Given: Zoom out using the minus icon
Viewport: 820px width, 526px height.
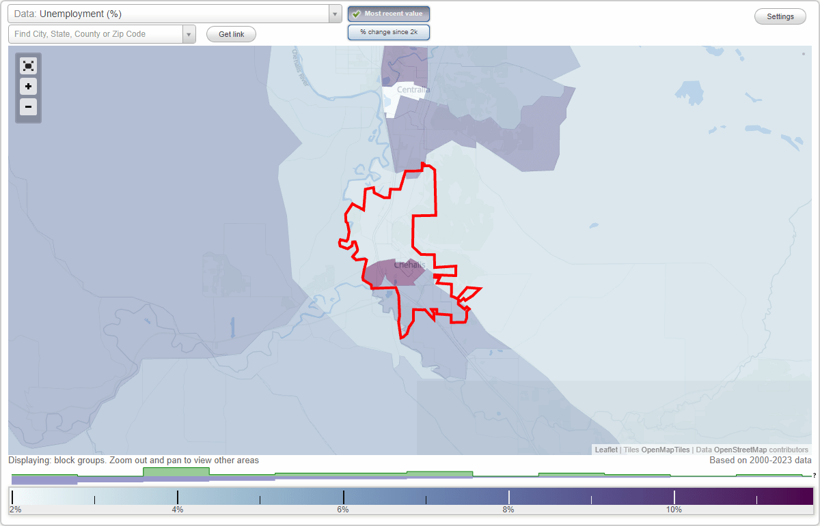Looking at the screenshot, I should 28,107.
